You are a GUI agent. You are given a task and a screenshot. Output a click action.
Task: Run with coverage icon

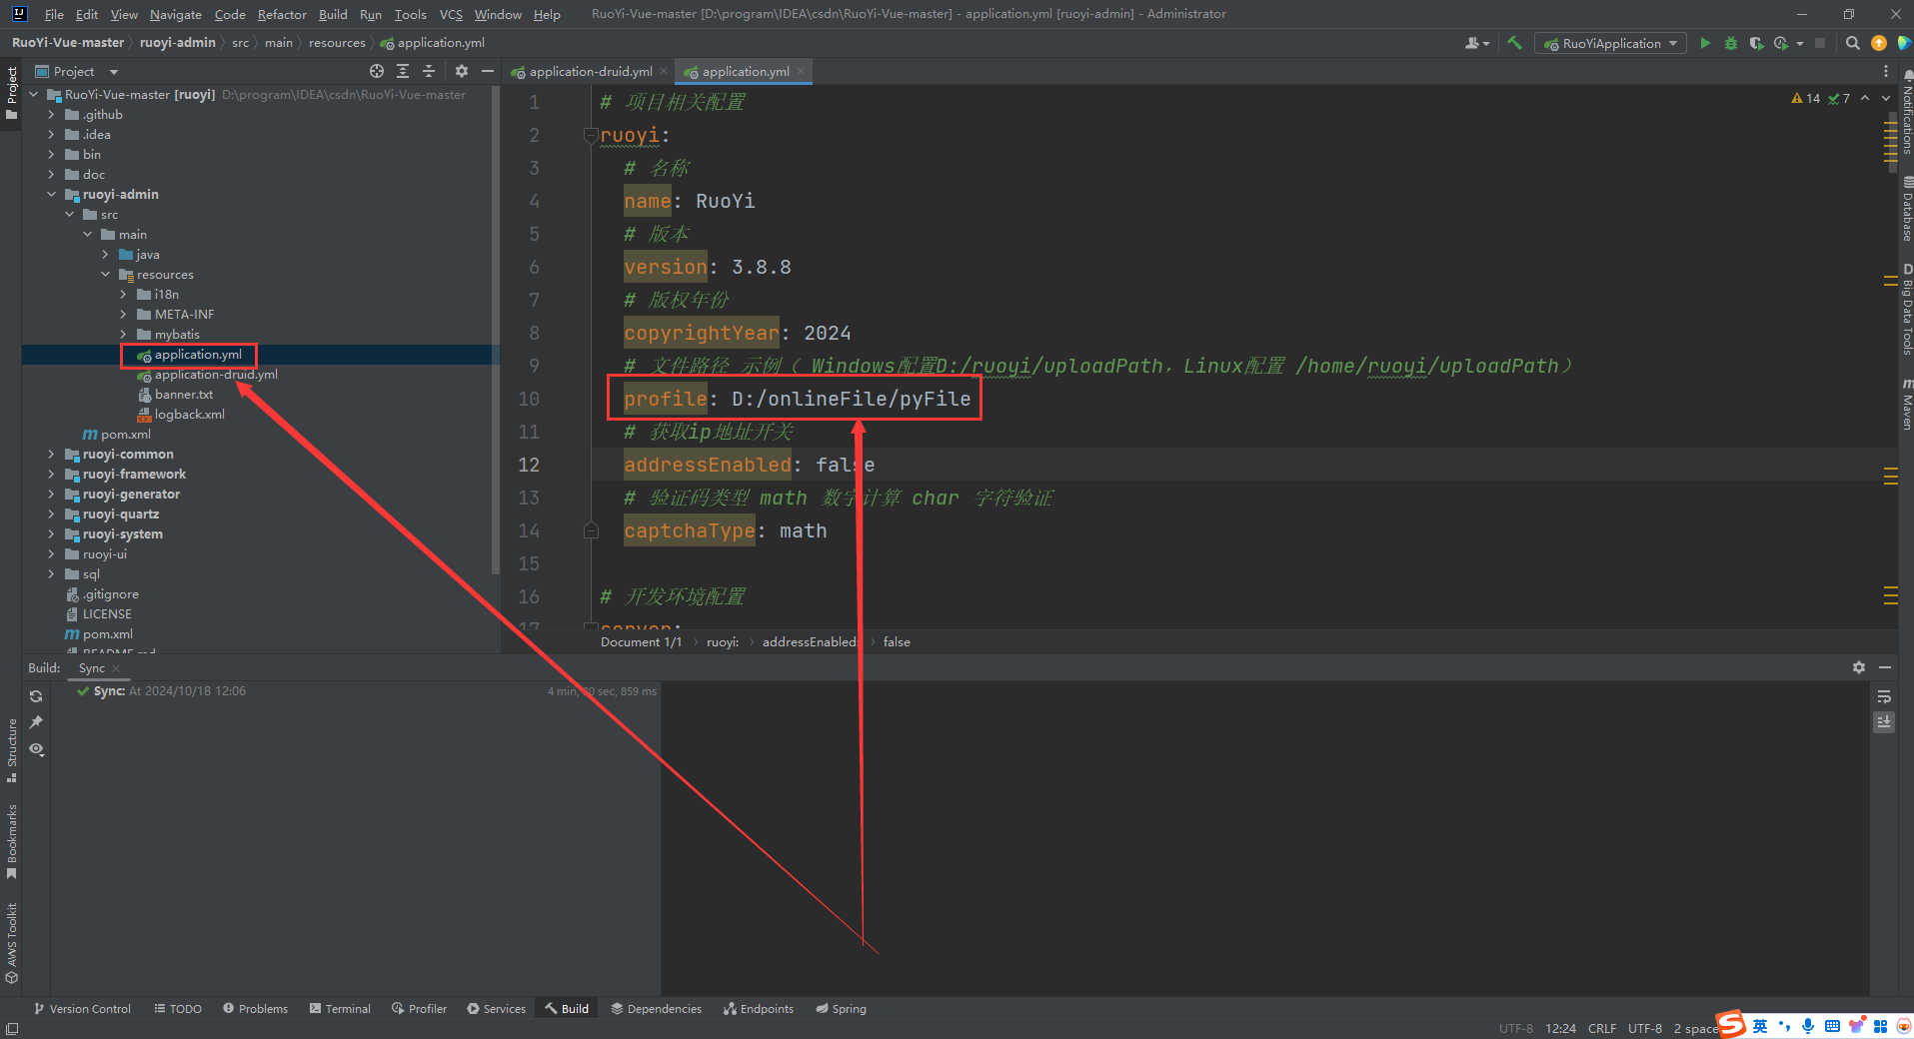tap(1756, 43)
